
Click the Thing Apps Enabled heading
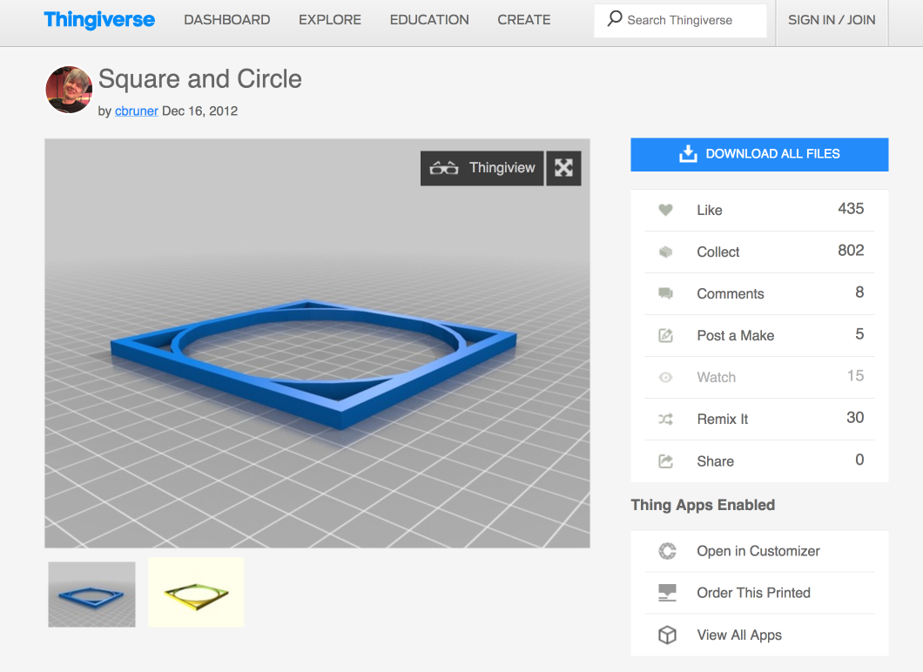703,505
